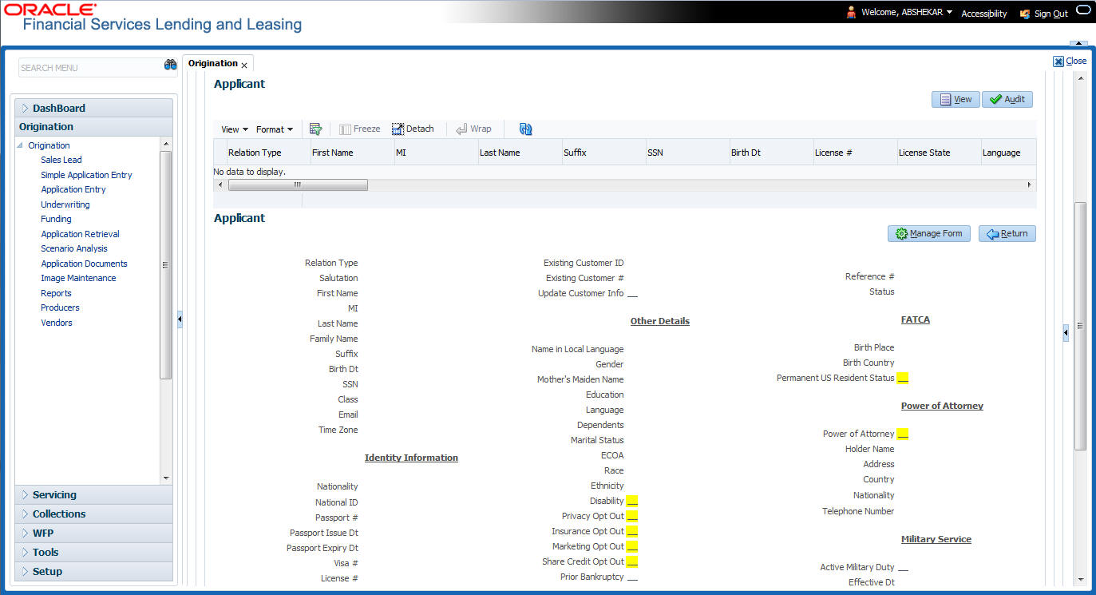Toggle the Disability checkbox
Image resolution: width=1096 pixels, height=595 pixels.
pos(632,502)
